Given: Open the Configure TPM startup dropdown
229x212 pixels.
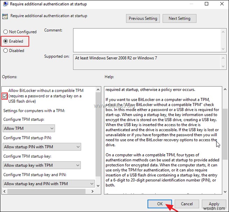Looking at the screenshot, I should [x=29, y=128].
